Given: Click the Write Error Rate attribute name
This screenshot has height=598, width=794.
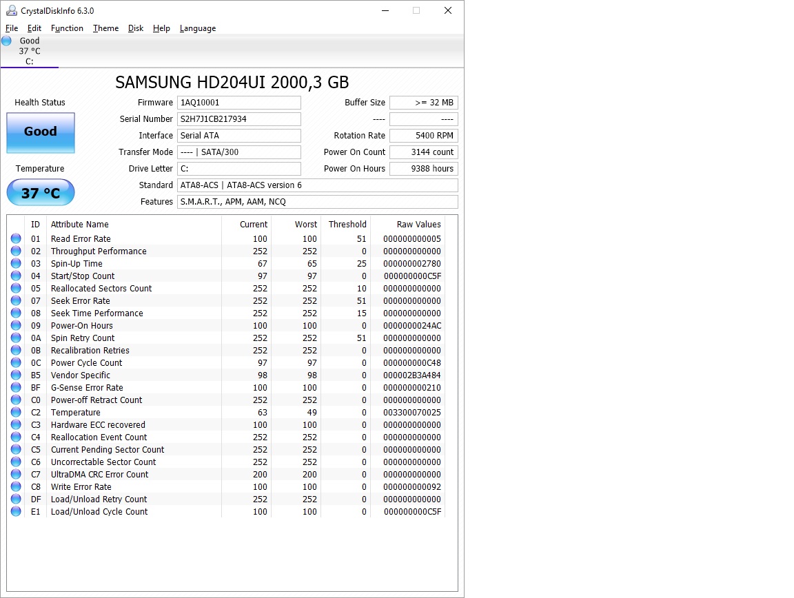Looking at the screenshot, I should [81, 487].
